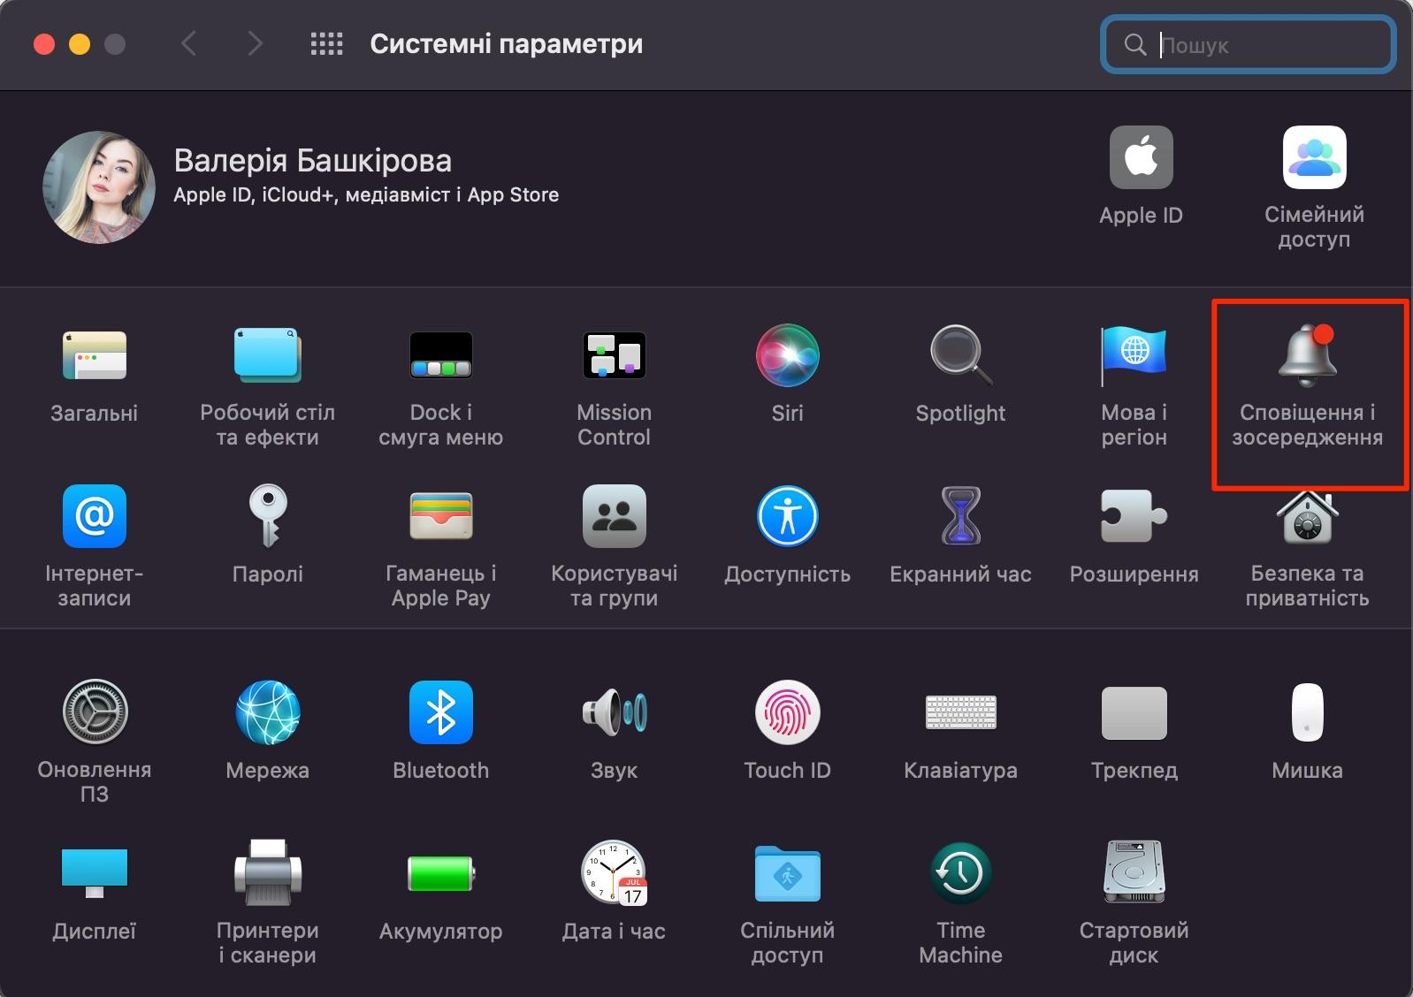Open Bluetooth preferences
The height and width of the screenshot is (997, 1413).
click(440, 712)
